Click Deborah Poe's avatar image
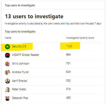Screen dimensions: 106x104 point(7,98)
